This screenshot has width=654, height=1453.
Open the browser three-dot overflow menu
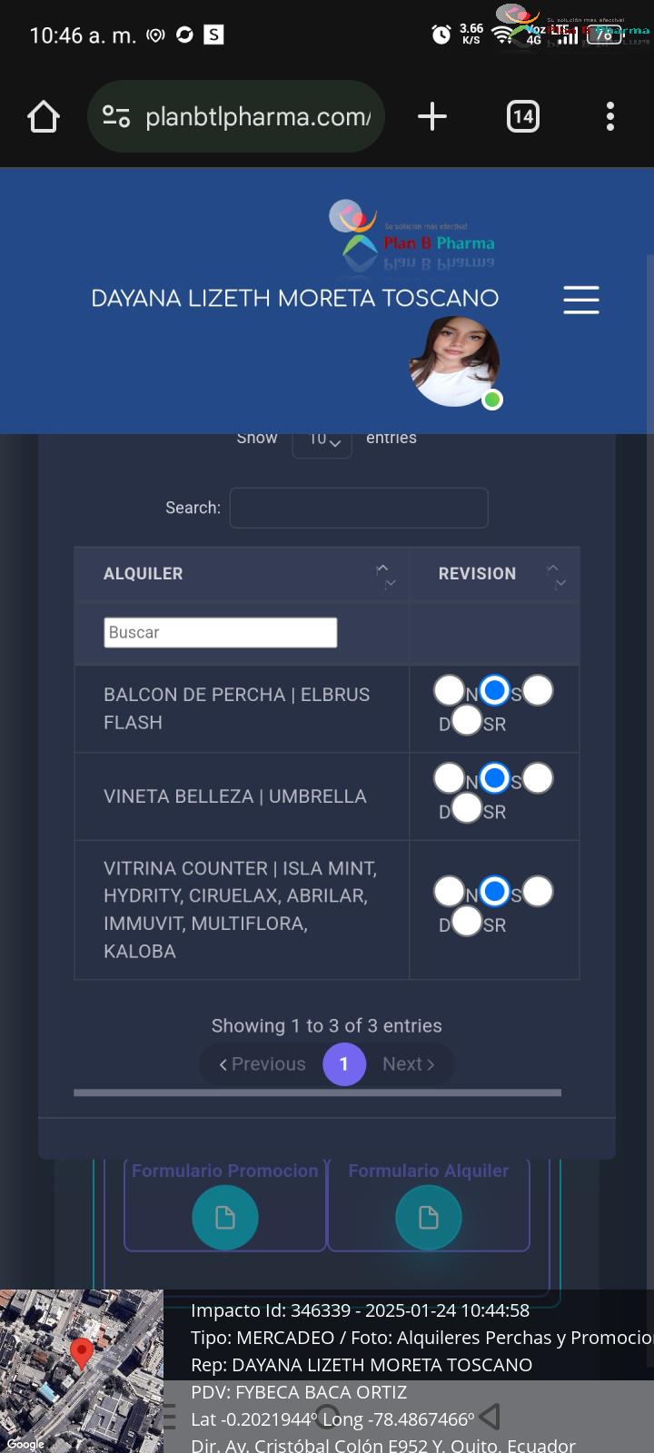tap(610, 116)
